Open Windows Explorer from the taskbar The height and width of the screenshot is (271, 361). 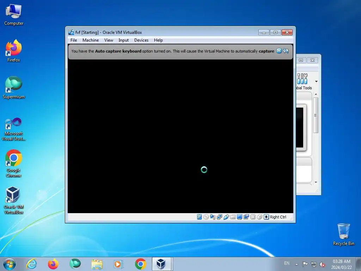(x=97, y=264)
